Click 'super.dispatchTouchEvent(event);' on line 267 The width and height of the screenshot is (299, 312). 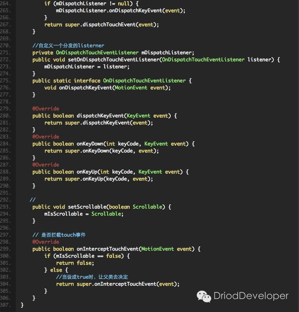pyautogui.click(x=112, y=25)
